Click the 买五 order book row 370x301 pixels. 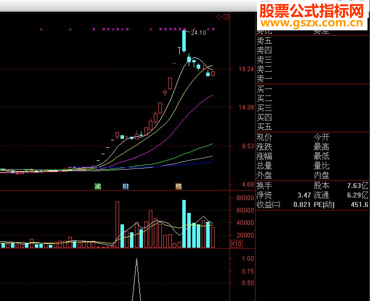pyautogui.click(x=312, y=127)
